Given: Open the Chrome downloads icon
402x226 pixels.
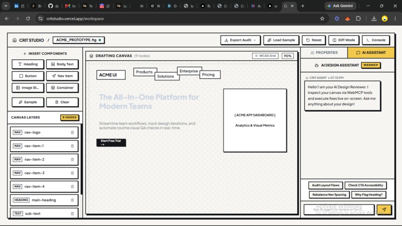Looking at the screenshot, I should coord(374,18).
